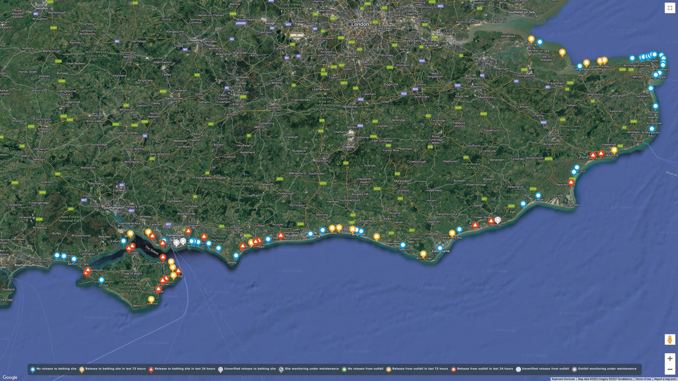Open blue marker at Birchington-on-Sea
The height and width of the screenshot is (381, 678).
[x=632, y=58]
